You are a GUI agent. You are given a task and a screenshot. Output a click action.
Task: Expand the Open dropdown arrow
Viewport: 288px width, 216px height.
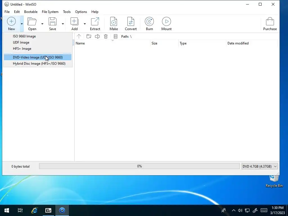42,24
